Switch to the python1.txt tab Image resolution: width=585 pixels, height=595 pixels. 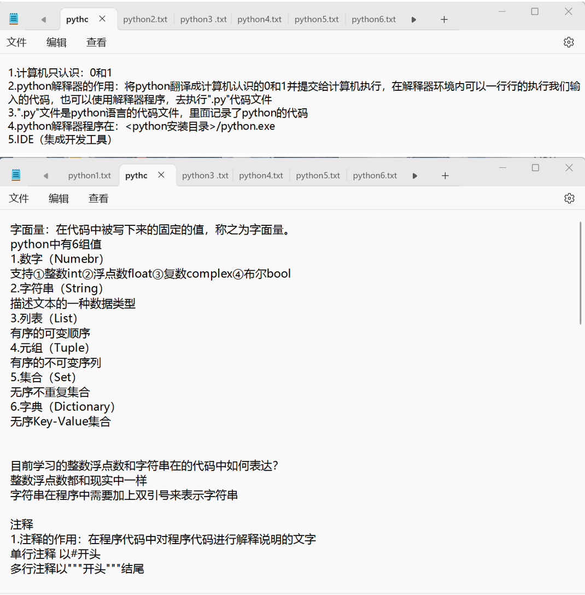89,176
